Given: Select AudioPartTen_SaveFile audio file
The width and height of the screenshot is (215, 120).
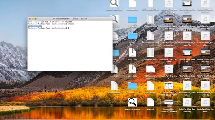Looking at the screenshot, I should tap(205, 36).
